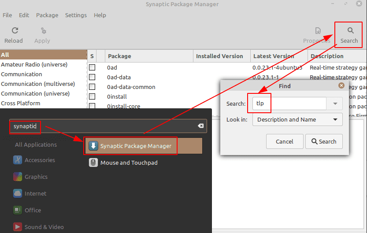Select the Accessories category icon
The height and width of the screenshot is (233, 367).
click(18, 160)
